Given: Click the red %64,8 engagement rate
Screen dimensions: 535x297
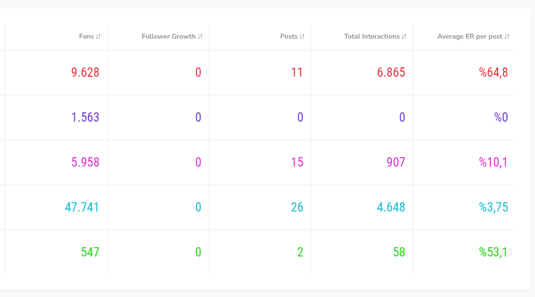Looking at the screenshot, I should (493, 73).
